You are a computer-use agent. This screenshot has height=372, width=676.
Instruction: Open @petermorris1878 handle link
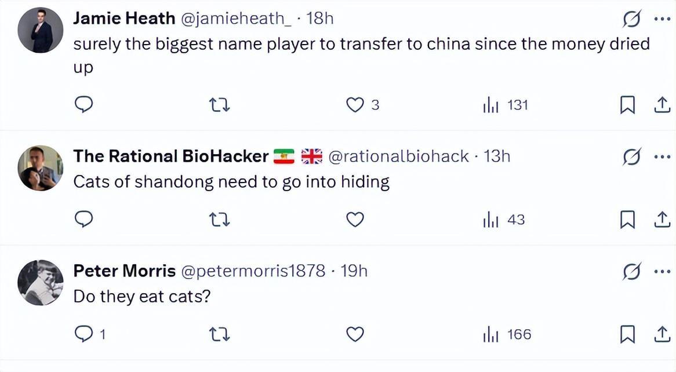click(253, 271)
